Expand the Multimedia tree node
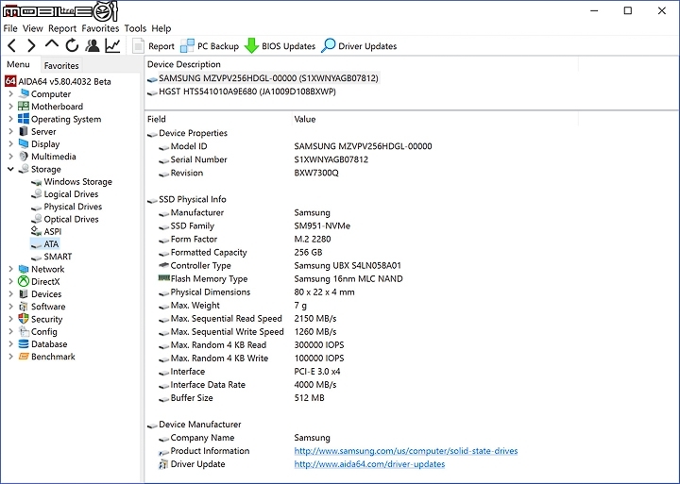The image size is (680, 484). pyautogui.click(x=10, y=157)
